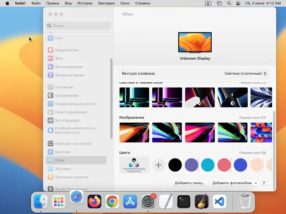Viewport: 286px width, 214px height.
Task: Select the Дисплеи sun icon
Action: [51, 152]
